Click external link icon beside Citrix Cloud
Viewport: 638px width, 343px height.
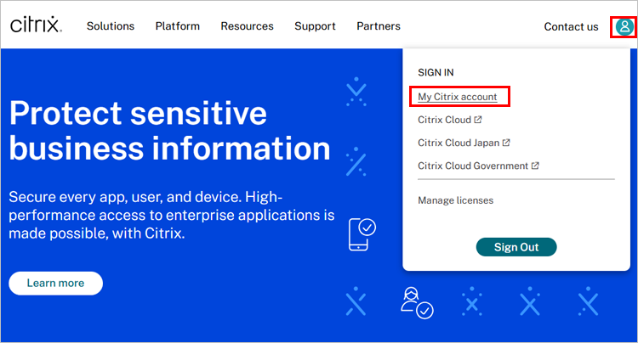tap(478, 120)
